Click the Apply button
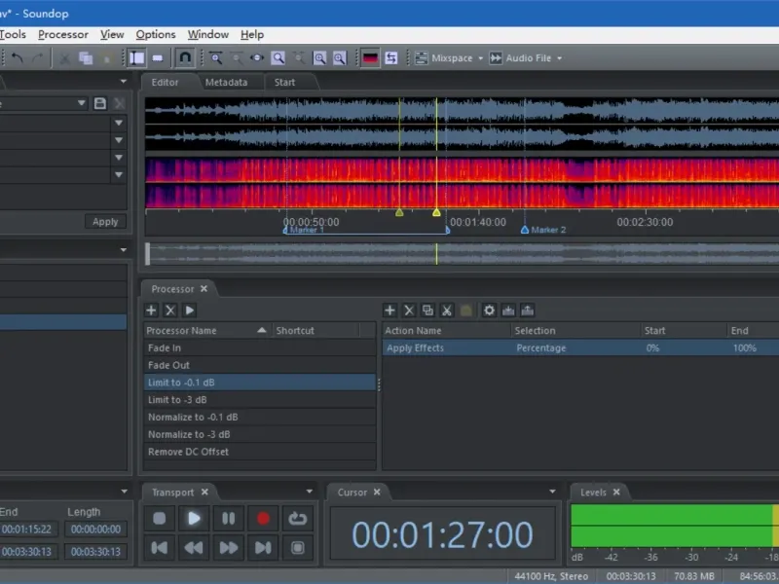 (x=105, y=222)
